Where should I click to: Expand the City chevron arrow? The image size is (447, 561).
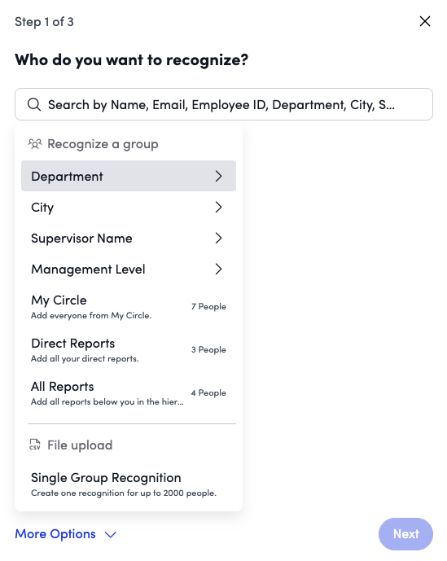tap(219, 207)
